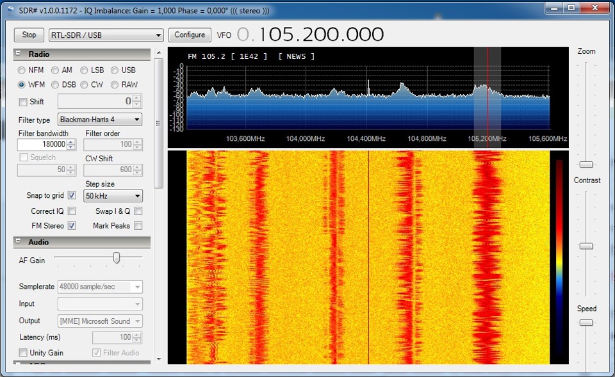Viewport: 615px width, 377px height.
Task: Click the left panel scroll up arrow
Action: [x=158, y=52]
